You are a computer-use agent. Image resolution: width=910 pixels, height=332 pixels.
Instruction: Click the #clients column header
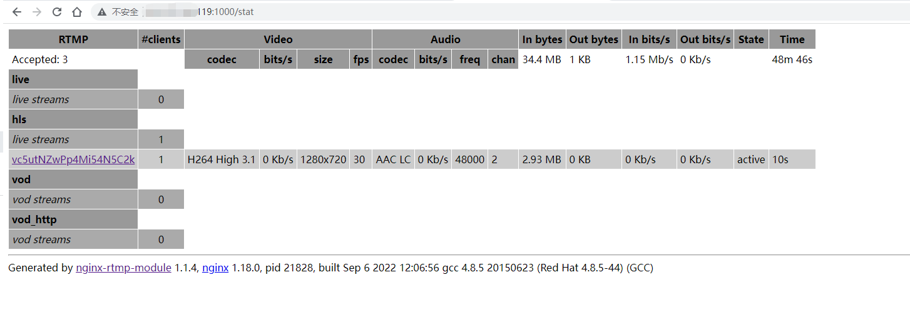(x=161, y=39)
